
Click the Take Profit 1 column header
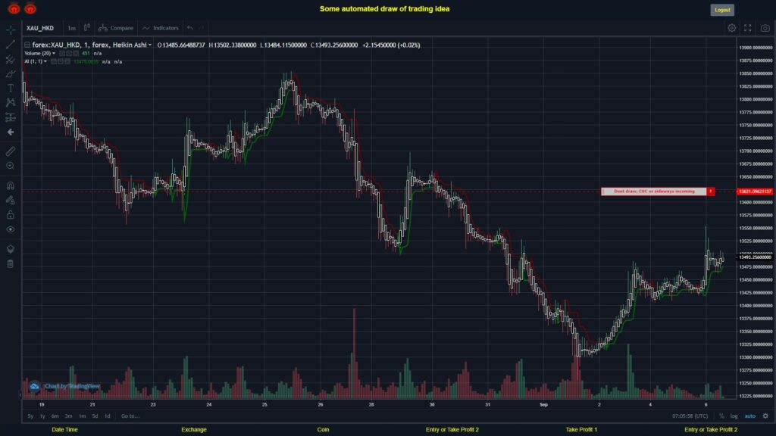(x=581, y=430)
